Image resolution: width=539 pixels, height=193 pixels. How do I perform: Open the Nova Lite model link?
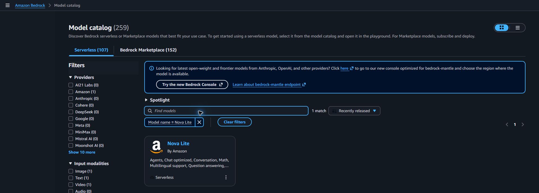178,143
